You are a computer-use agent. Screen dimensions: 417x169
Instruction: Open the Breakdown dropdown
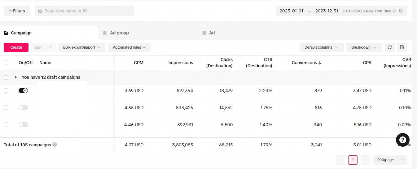364,47
